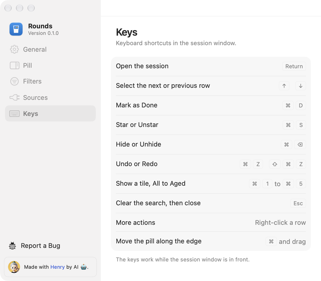Click 'Select the next or previous row'
Screen dimensions: 321x281
pyautogui.click(x=163, y=86)
